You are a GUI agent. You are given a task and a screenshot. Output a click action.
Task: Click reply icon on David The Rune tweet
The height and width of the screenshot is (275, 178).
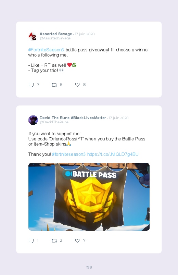click(x=31, y=241)
